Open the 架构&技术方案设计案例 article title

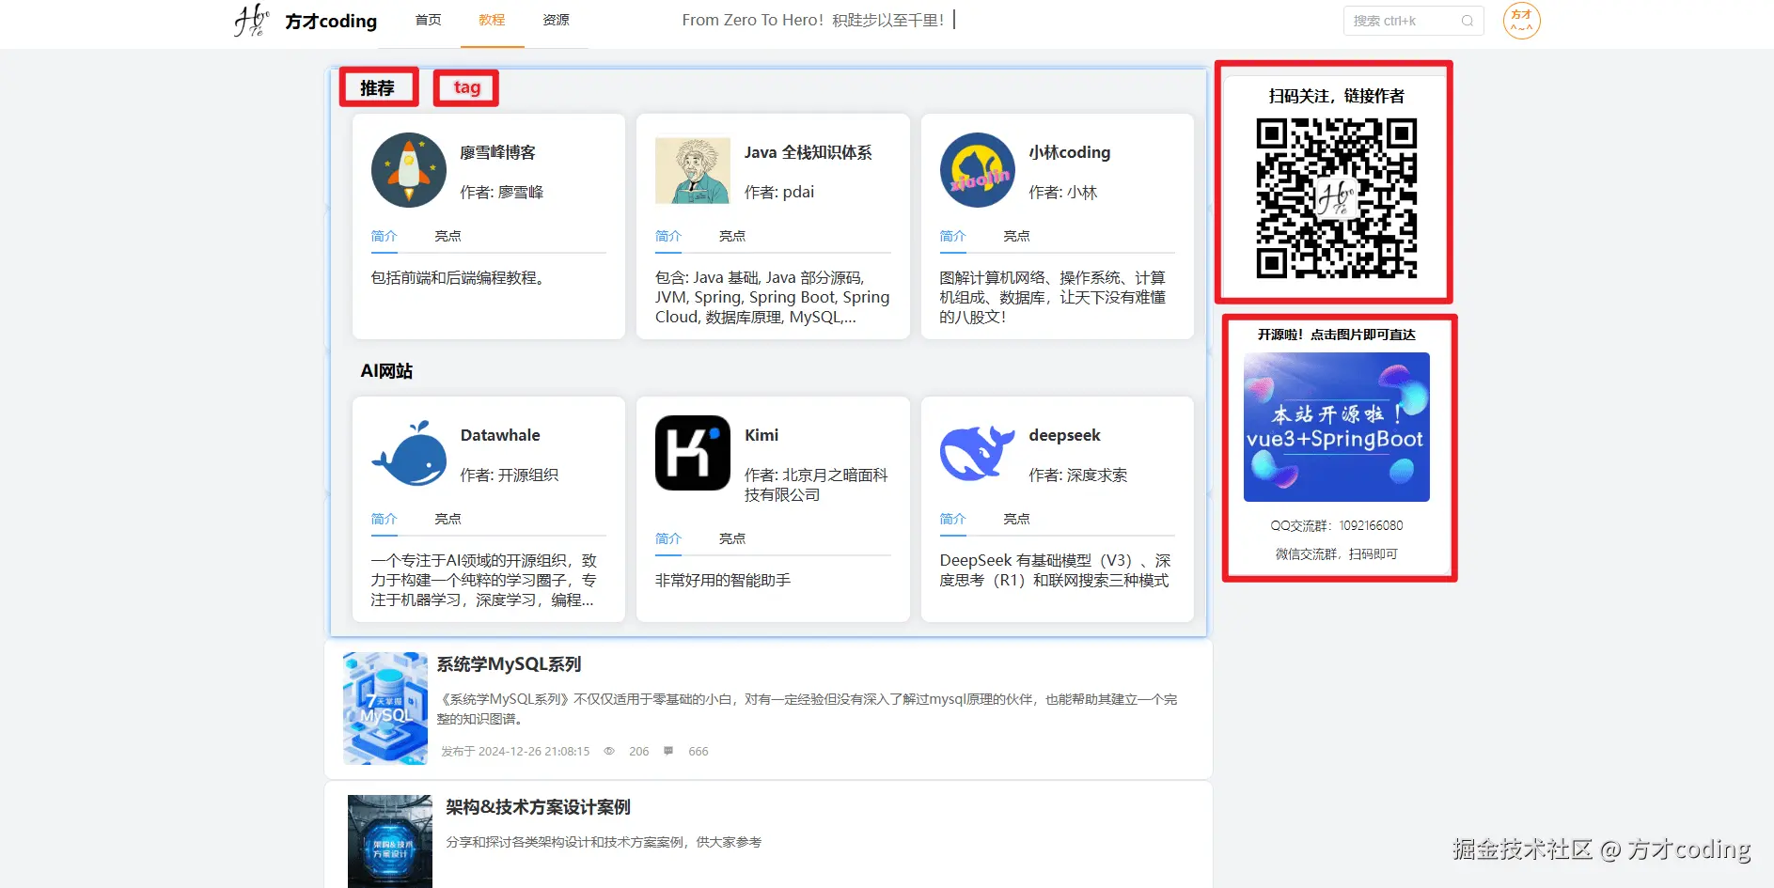pyautogui.click(x=538, y=807)
